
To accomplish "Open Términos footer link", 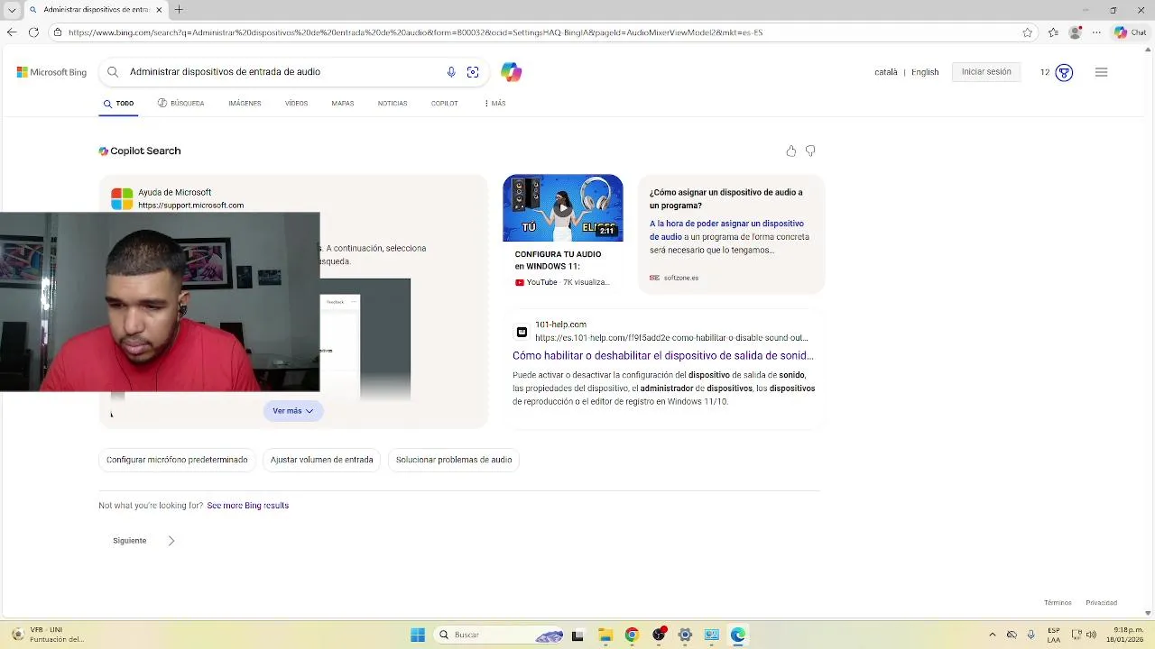I will tap(1058, 603).
